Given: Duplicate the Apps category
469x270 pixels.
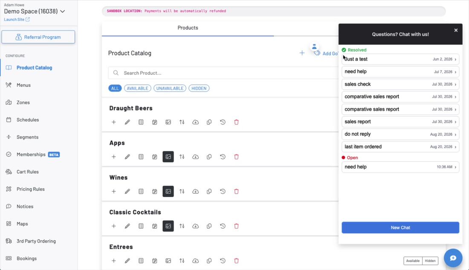Looking at the screenshot, I should pos(209,156).
